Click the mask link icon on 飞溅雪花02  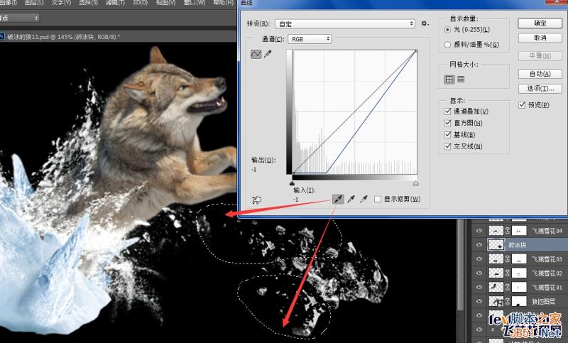click(508, 273)
